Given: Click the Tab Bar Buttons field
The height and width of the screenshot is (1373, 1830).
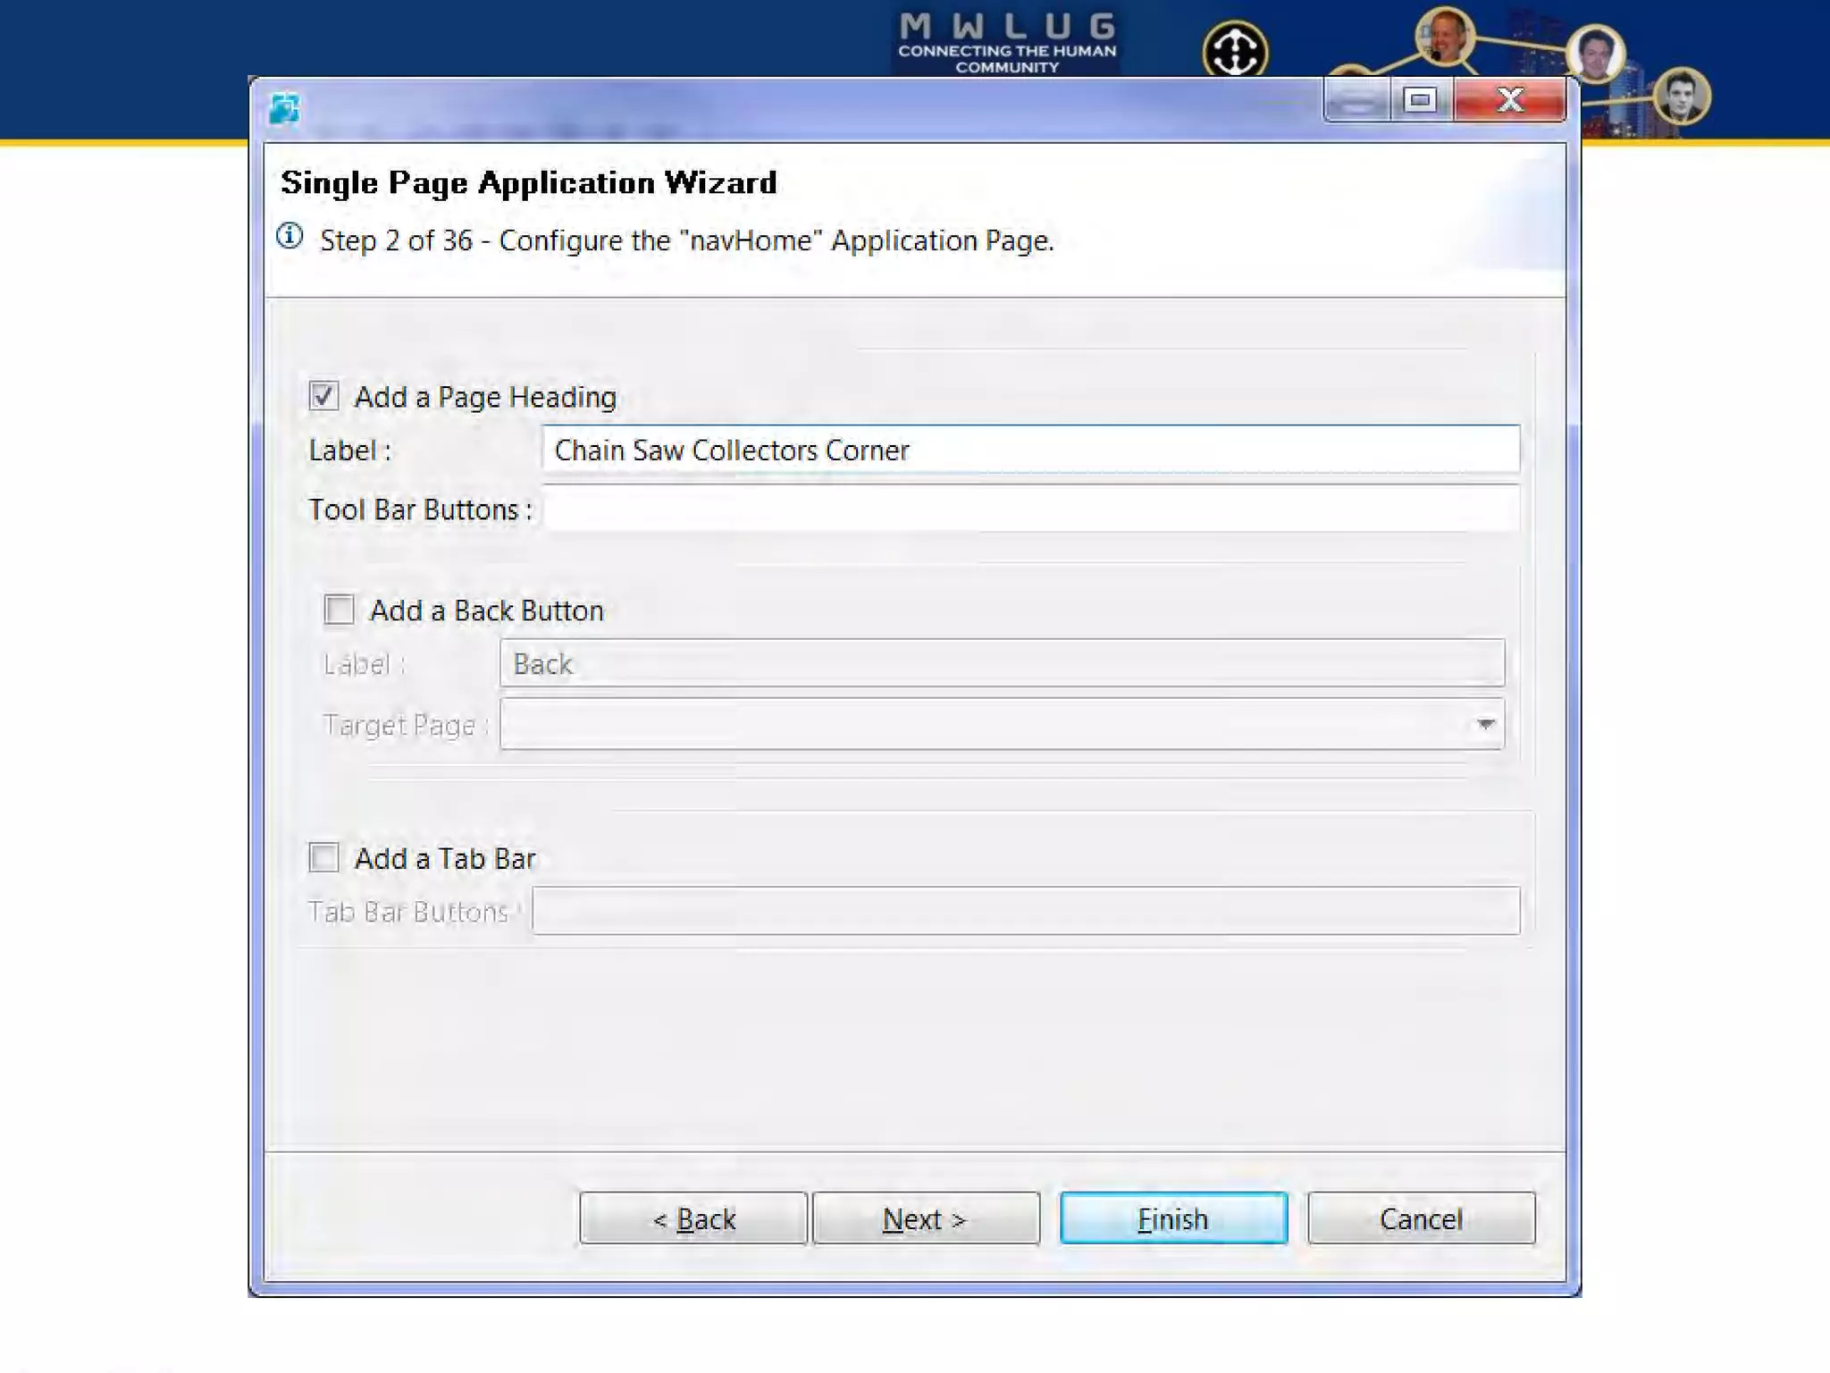Looking at the screenshot, I should 1025,912.
